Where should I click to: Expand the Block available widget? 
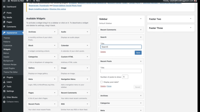(x=55, y=45)
